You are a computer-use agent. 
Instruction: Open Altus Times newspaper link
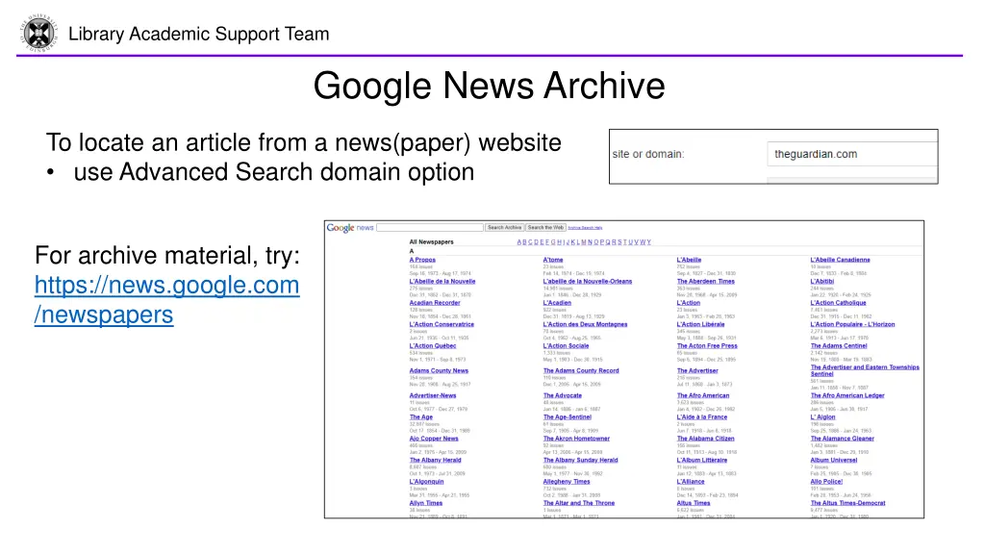694,503
